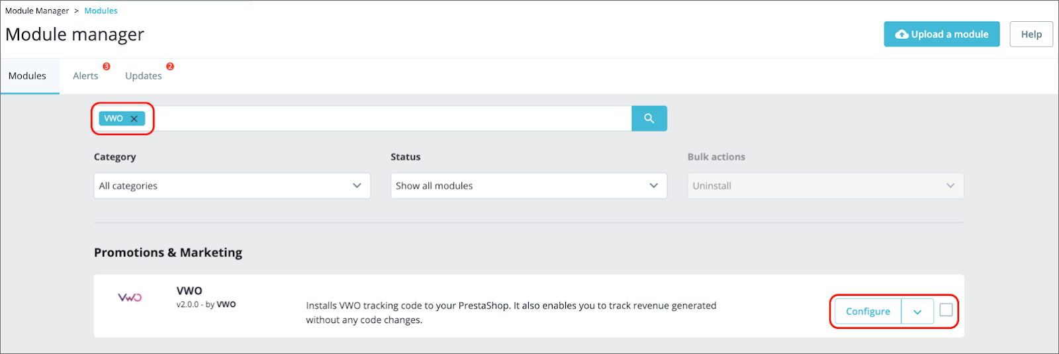This screenshot has width=1059, height=354.
Task: Click the cloud upload icon
Action: (901, 34)
